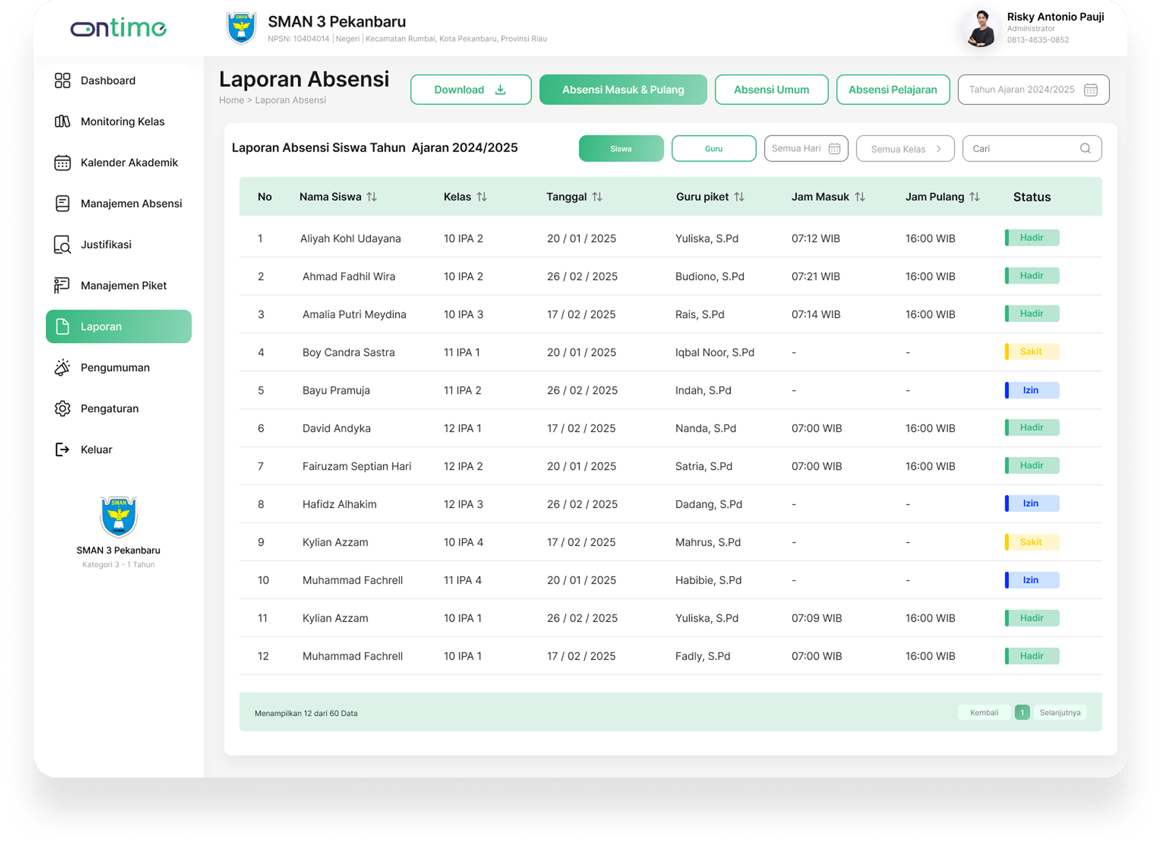
Task: Select pagination page number 1
Action: click(x=1022, y=712)
